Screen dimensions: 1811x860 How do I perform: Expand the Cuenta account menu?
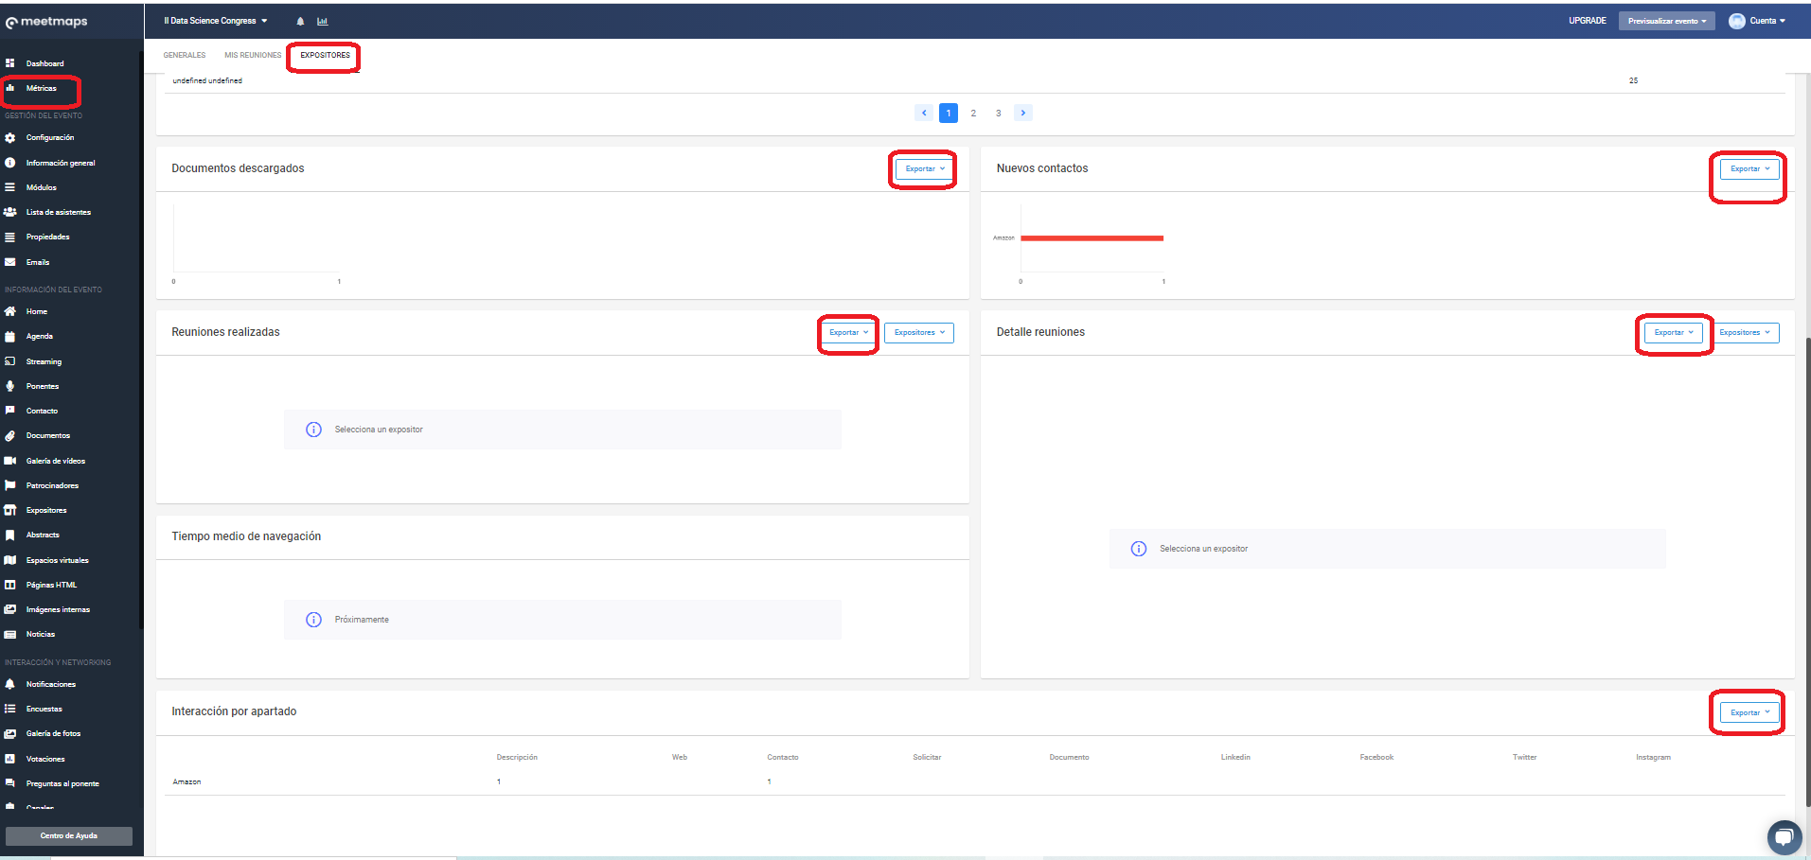click(x=1757, y=21)
